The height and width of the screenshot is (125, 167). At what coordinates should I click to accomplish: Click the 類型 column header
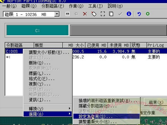(x=48, y=45)
